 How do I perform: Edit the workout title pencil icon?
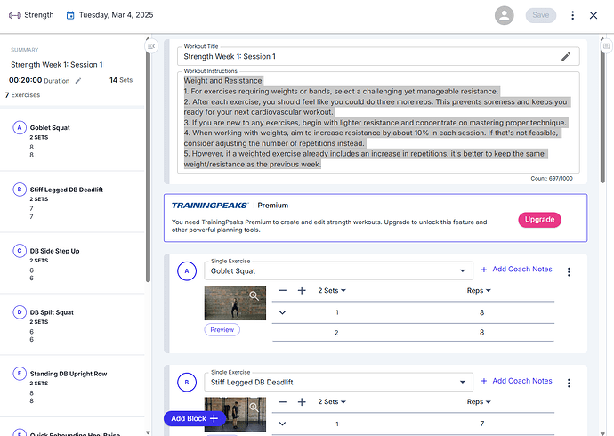pyautogui.click(x=565, y=57)
